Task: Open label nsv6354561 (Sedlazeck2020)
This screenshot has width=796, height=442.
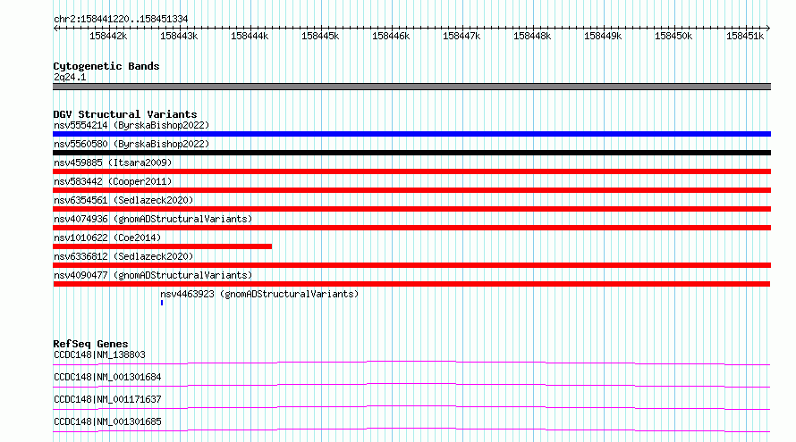Action: point(123,200)
